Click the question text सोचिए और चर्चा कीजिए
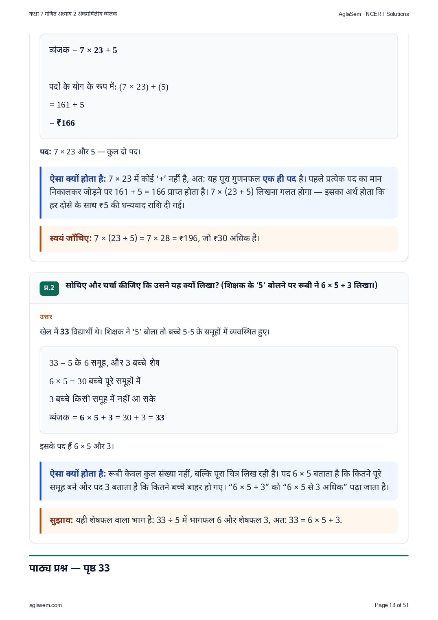The height and width of the screenshot is (620, 438). pyautogui.click(x=221, y=285)
